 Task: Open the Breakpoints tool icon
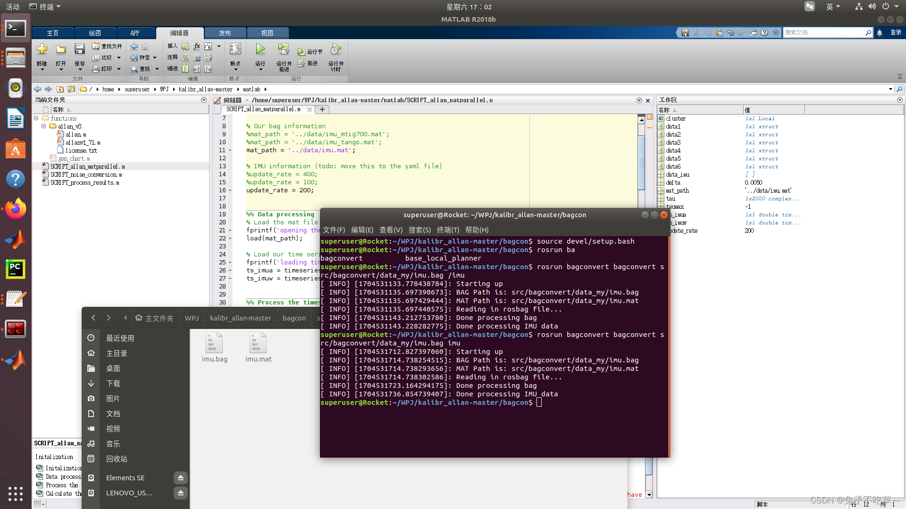coord(235,49)
